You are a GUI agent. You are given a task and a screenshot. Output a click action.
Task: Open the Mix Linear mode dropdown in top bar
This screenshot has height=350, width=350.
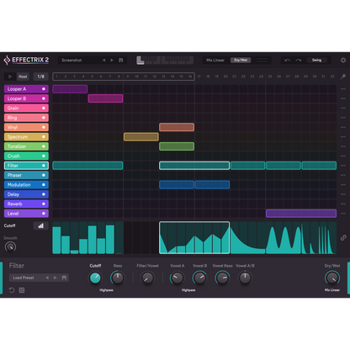click(x=215, y=60)
